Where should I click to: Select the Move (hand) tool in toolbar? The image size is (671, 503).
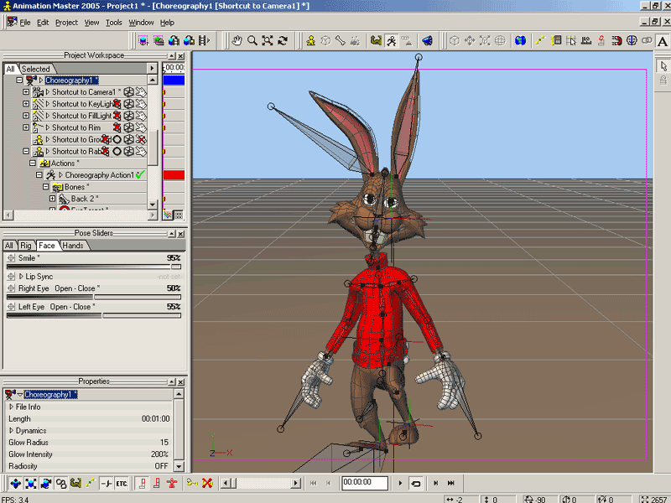237,40
